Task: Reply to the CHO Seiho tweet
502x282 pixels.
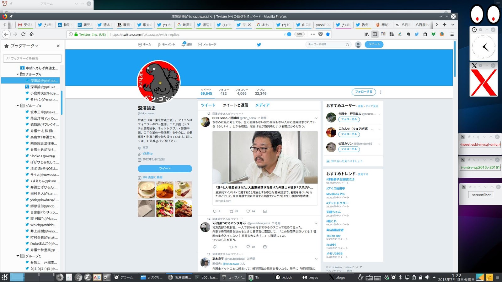Action: [215, 211]
